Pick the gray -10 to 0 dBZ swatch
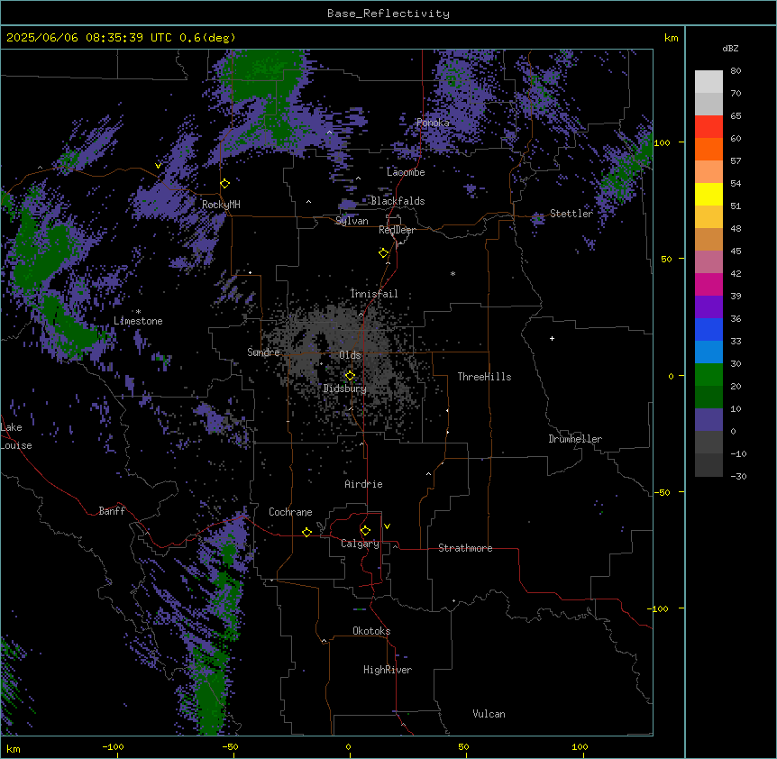Viewport: 777px width, 759px height. click(x=708, y=442)
